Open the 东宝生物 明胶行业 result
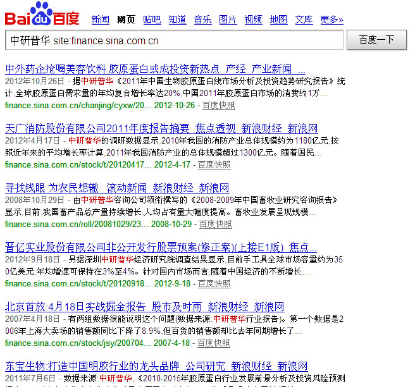This screenshot has width=415, height=387. tap(156, 366)
